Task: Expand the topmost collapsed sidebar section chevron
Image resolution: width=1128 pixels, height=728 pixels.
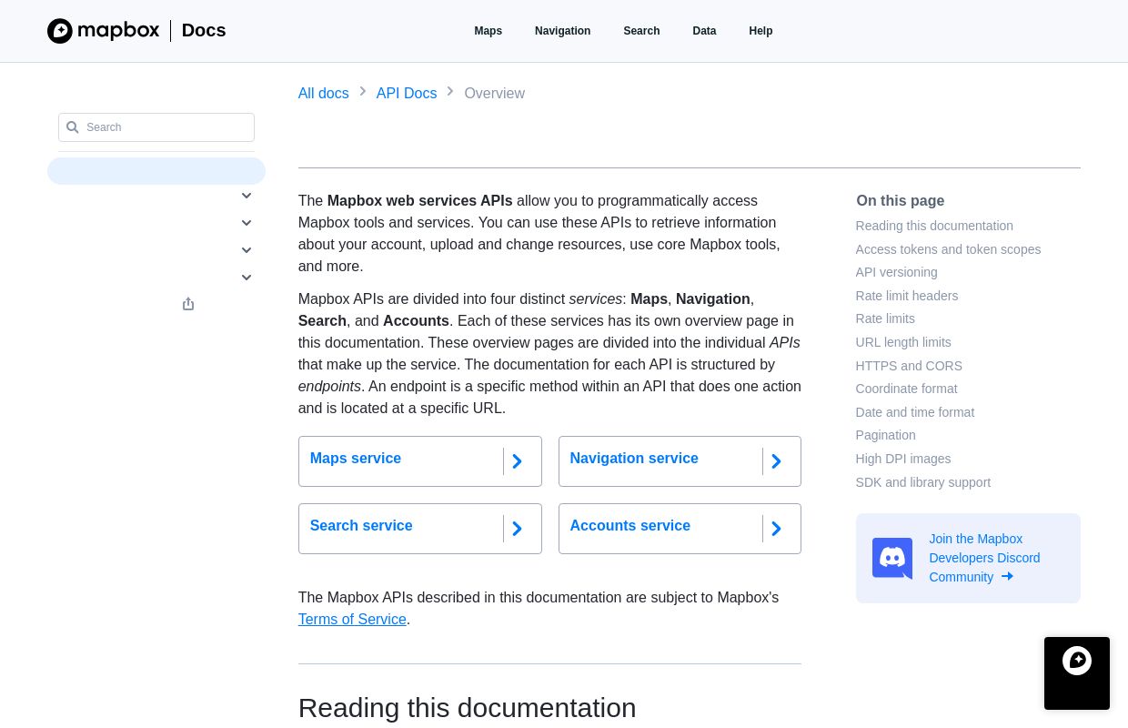Action: click(247, 196)
